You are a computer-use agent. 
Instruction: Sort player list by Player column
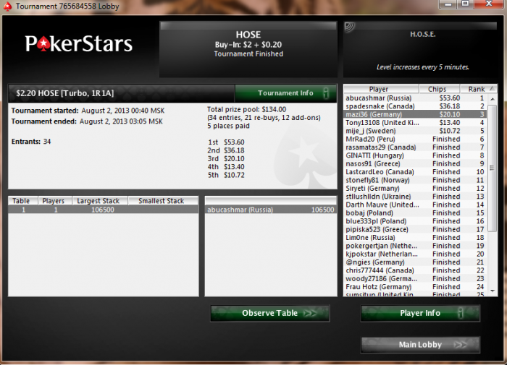pyautogui.click(x=382, y=89)
